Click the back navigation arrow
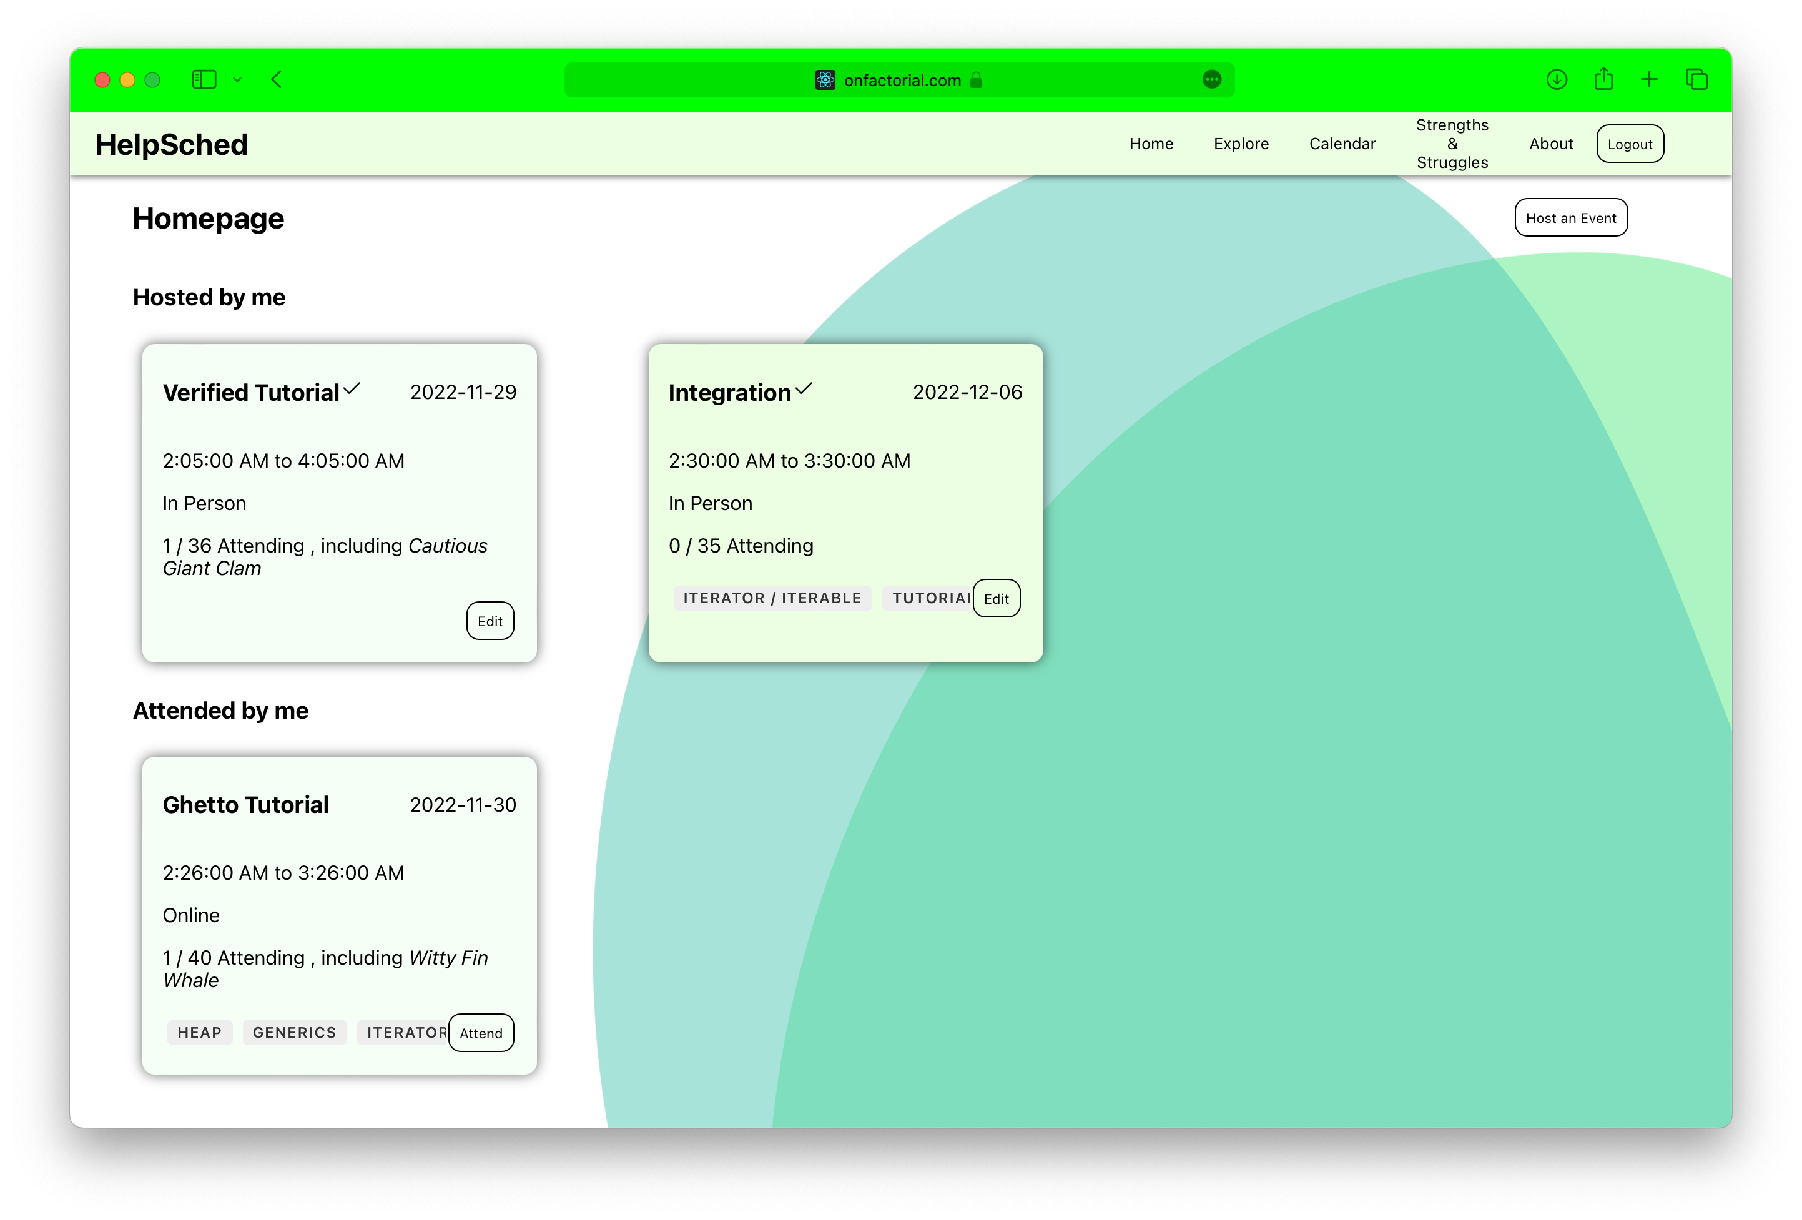The width and height of the screenshot is (1802, 1220). (x=277, y=79)
